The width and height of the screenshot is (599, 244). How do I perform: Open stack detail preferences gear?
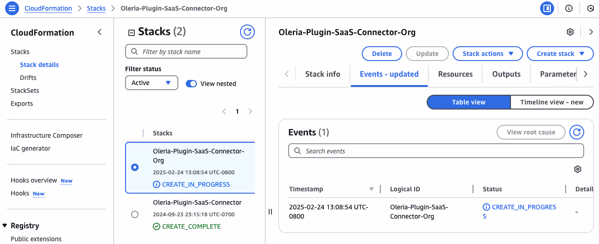570,32
